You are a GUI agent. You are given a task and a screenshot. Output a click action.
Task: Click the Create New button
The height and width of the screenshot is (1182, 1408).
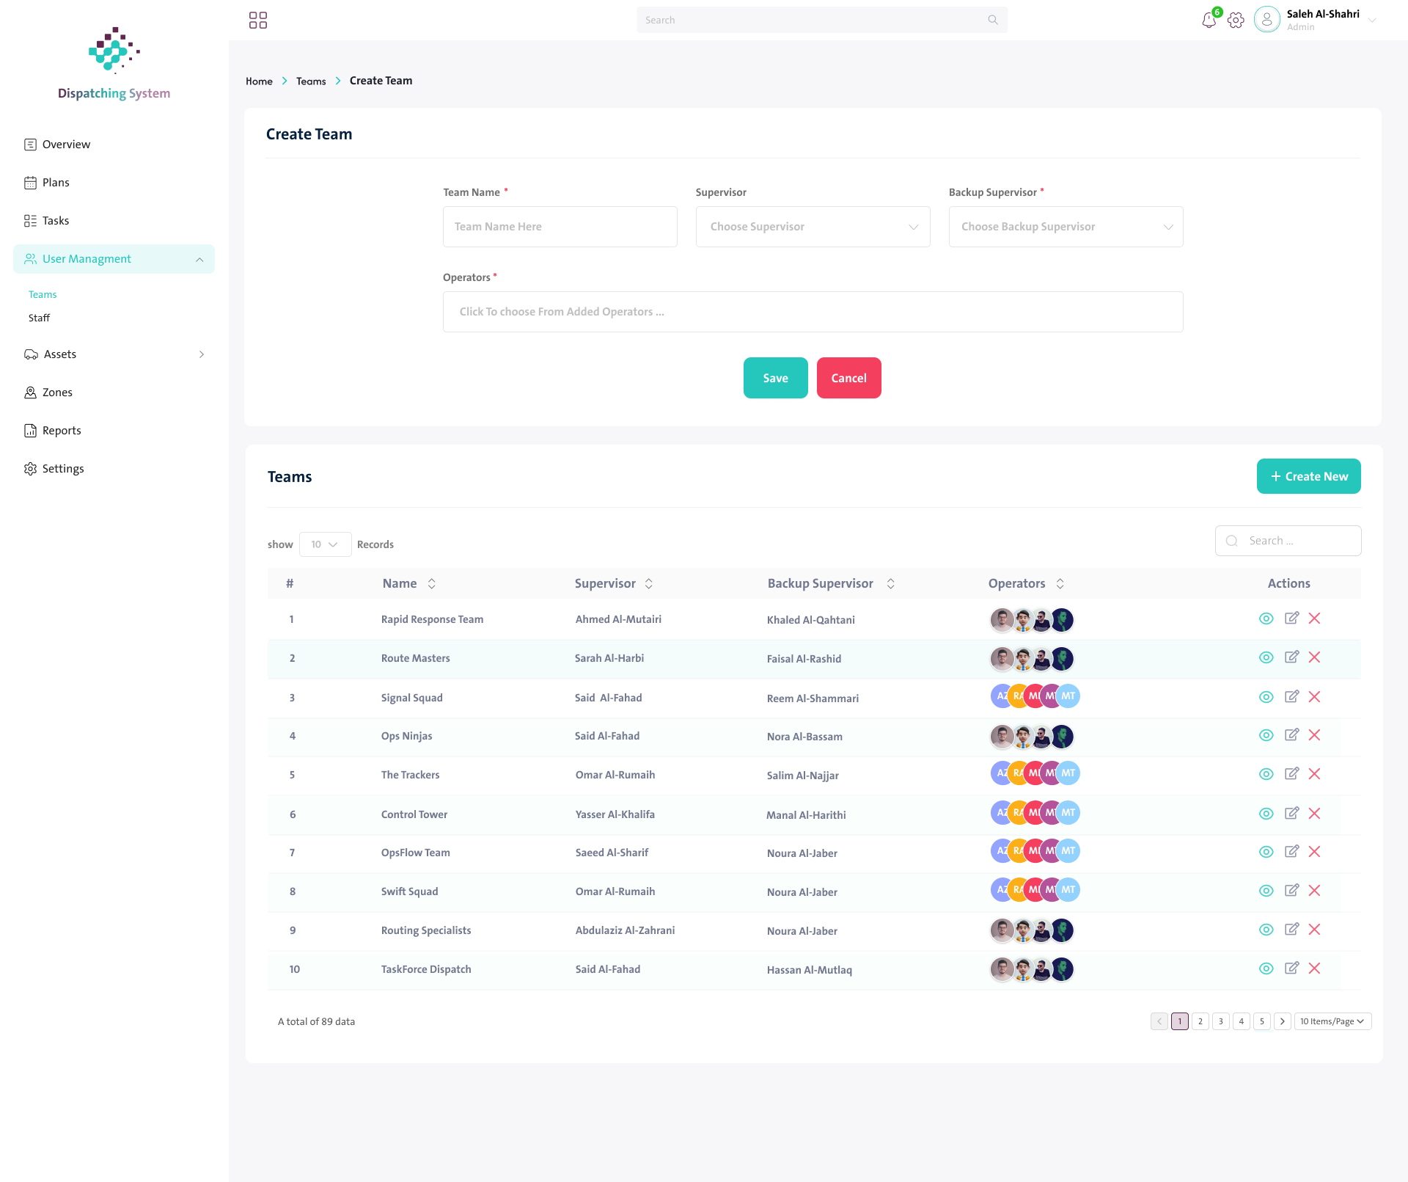click(x=1308, y=476)
